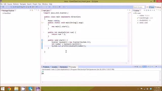
Task: Click the Debug bug toolbar icon
Action: pos(14,7)
